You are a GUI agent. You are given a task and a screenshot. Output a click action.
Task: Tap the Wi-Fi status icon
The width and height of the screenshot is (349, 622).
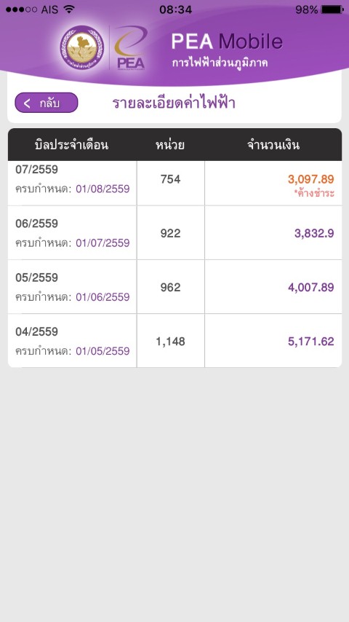tap(69, 9)
